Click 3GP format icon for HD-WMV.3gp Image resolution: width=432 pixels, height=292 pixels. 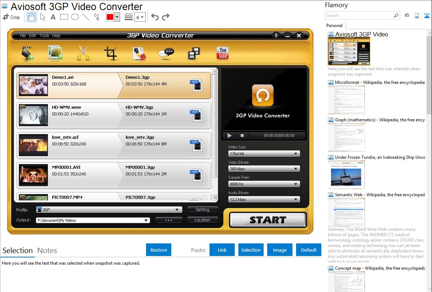pos(197,115)
